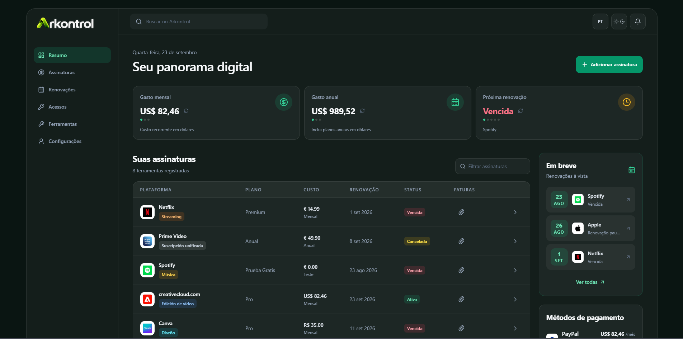Click Adicionar assinatura button

[x=609, y=65]
